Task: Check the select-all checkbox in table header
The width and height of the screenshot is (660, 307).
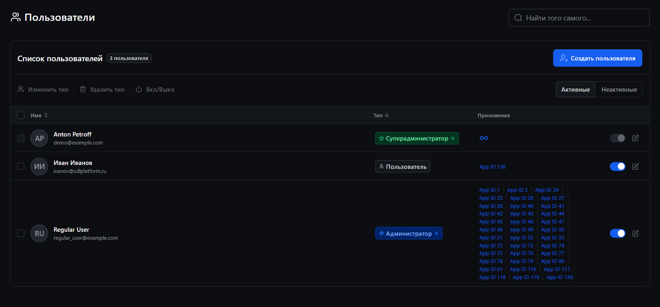Action: click(21, 115)
